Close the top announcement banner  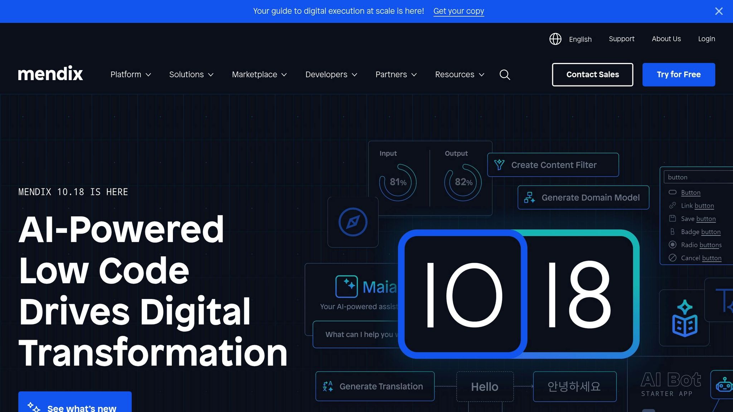coord(719,11)
